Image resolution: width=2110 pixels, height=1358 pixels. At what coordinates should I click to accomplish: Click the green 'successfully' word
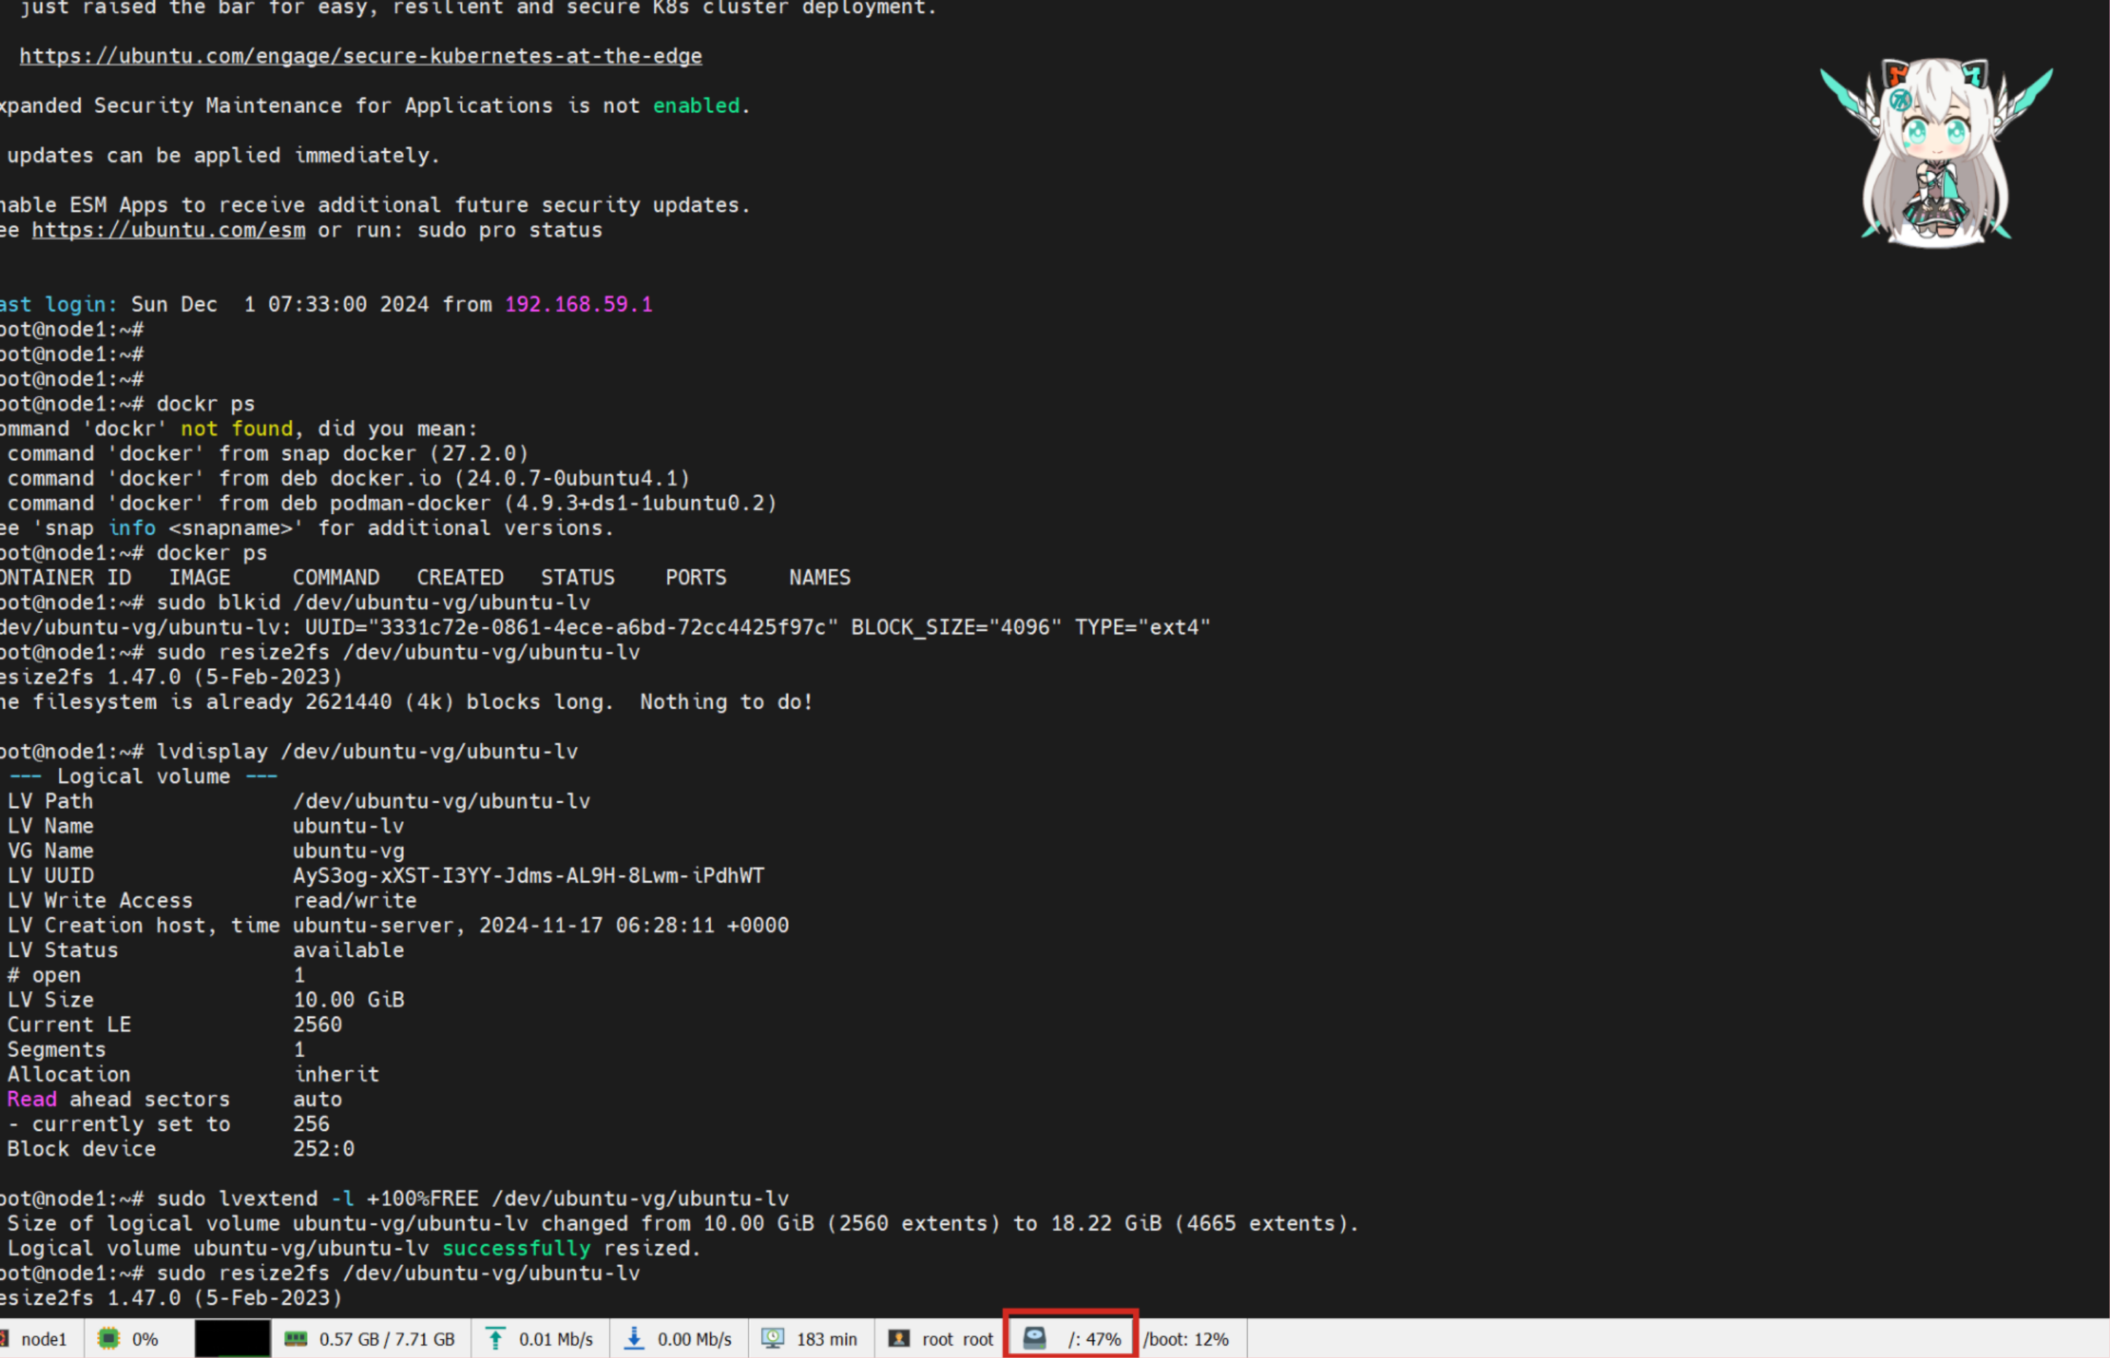click(x=516, y=1249)
